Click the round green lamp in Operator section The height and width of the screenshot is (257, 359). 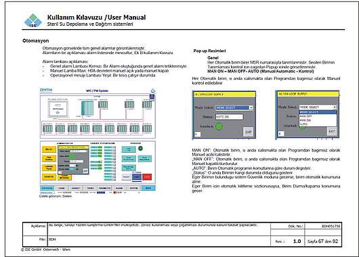coord(140,148)
